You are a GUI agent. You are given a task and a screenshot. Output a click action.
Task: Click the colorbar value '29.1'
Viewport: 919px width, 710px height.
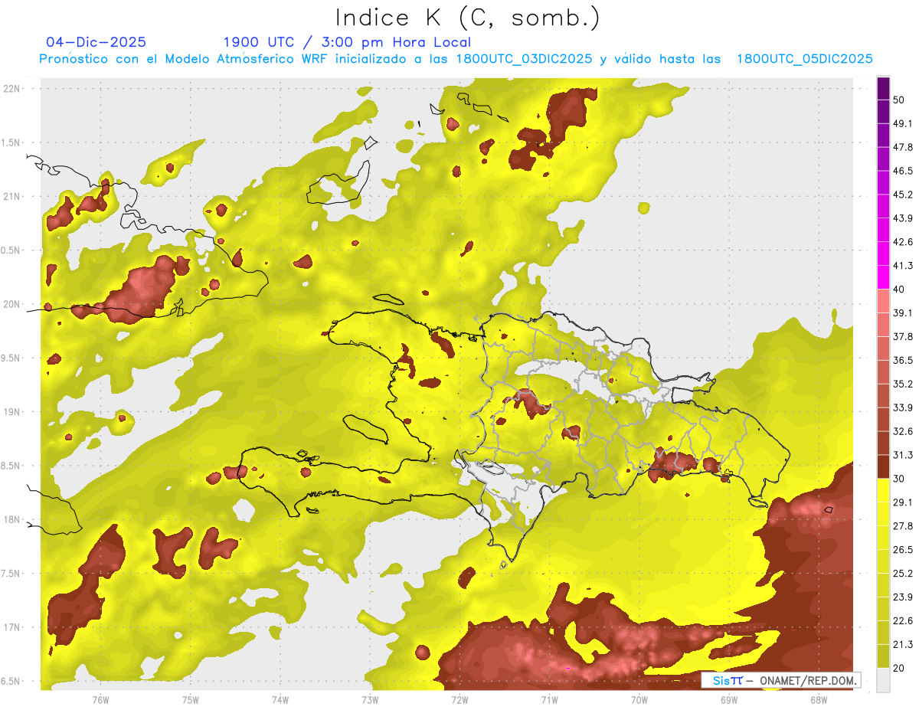[x=903, y=502]
